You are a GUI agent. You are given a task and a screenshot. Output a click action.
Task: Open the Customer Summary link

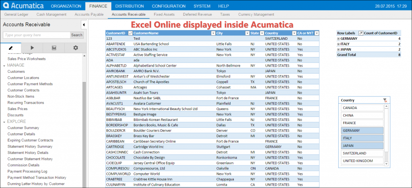click(23, 128)
